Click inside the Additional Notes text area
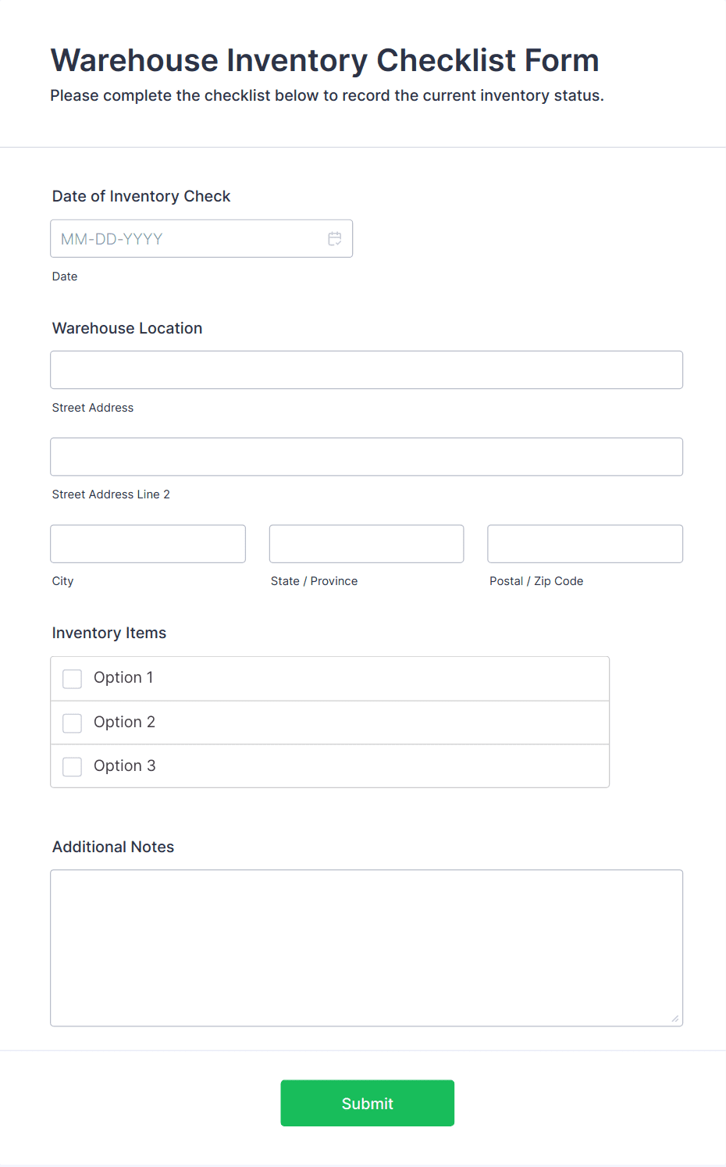The image size is (726, 1167). click(366, 948)
